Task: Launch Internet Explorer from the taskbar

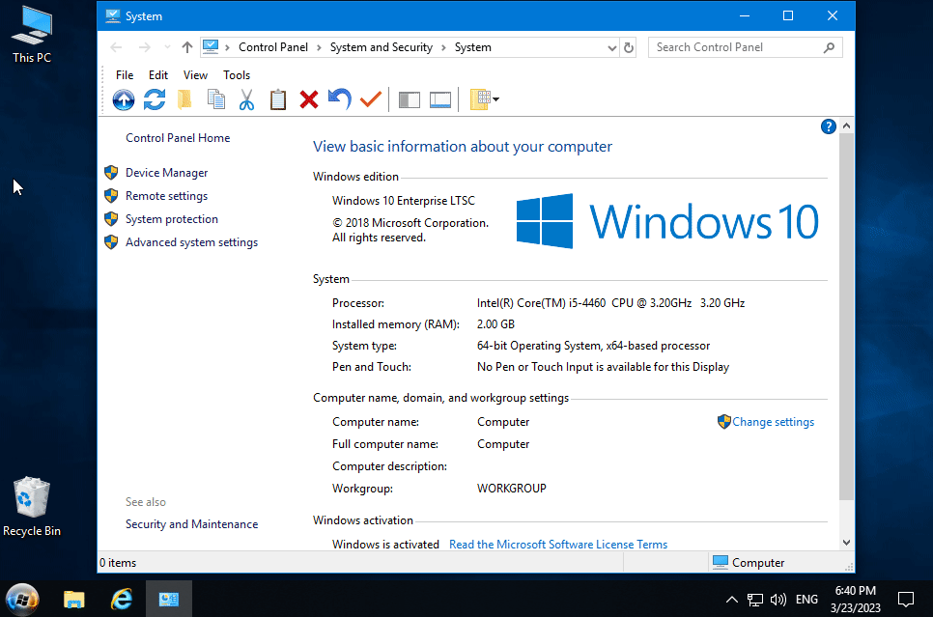Action: (x=122, y=600)
